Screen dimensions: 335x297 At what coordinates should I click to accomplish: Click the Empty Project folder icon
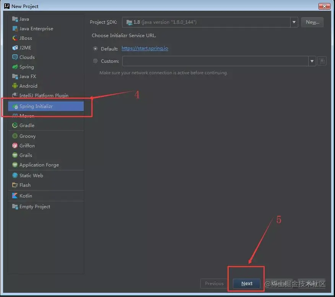[x=15, y=207]
